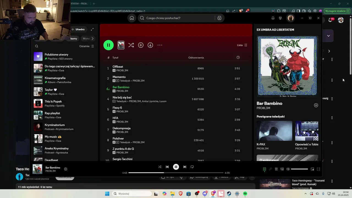
Task: Click Wymagane działanie button in browser
Action: [337, 11]
